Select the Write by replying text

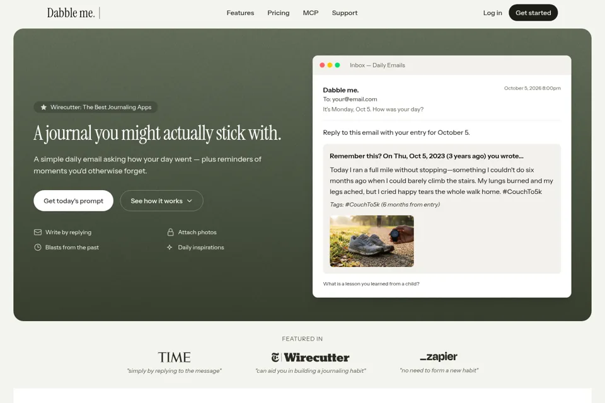click(68, 232)
